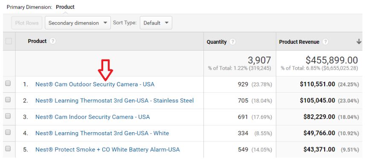
Task: Select the Product primary dimension
Action: 65,7
